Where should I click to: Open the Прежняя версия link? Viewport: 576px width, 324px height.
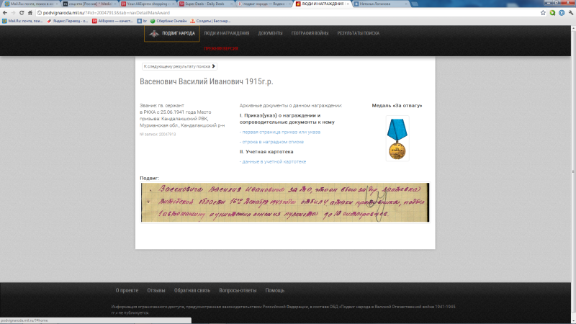tap(220, 49)
